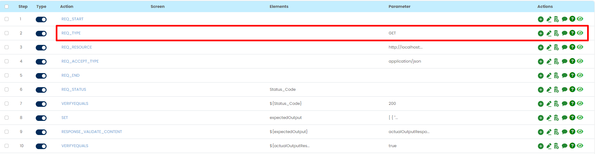Add a step after REQ_STATUS row
Viewport: 595px width, 154px height.
coord(541,90)
